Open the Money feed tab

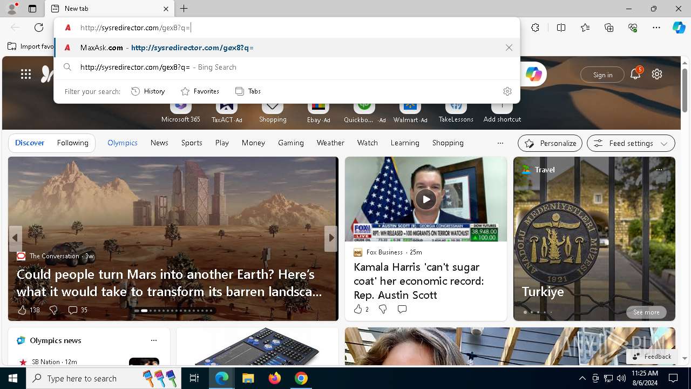(253, 143)
